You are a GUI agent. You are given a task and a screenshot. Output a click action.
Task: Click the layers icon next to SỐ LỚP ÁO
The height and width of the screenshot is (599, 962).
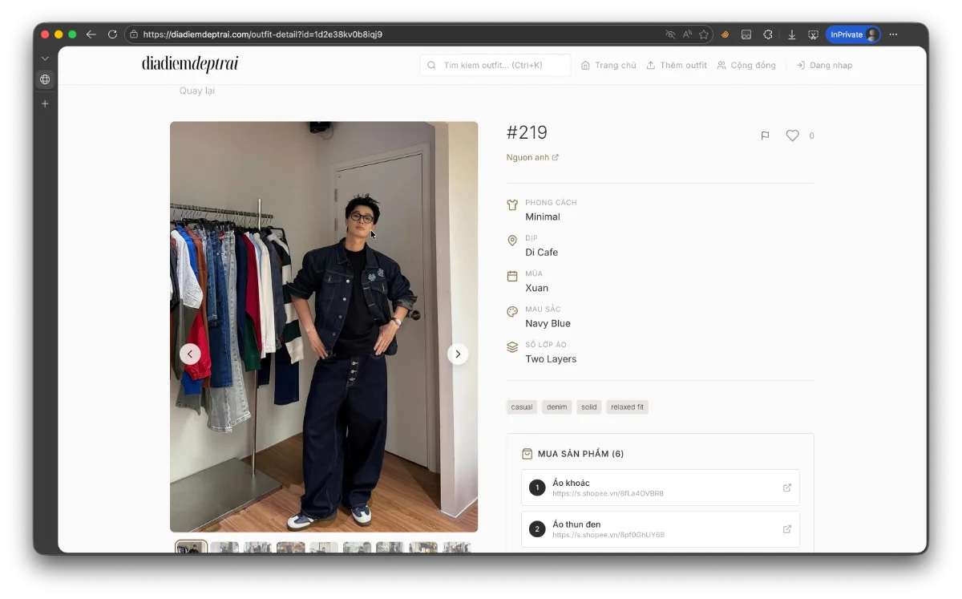coord(512,346)
